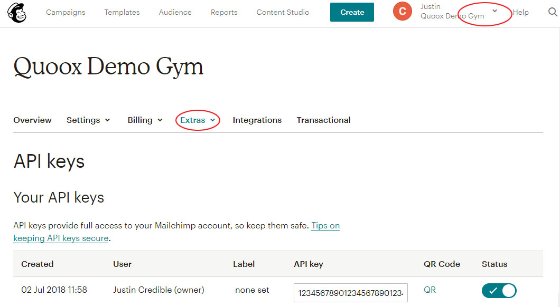Click the Created column header
This screenshot has height=307, width=560.
coord(37,264)
